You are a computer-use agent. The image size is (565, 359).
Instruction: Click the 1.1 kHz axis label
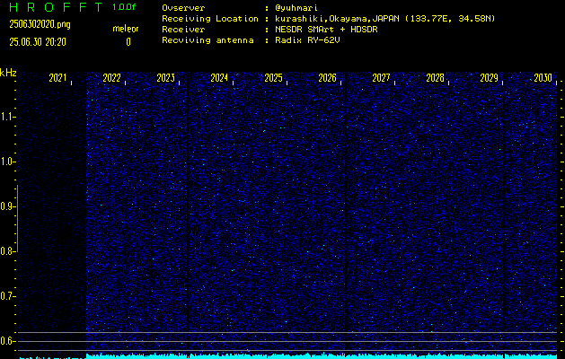click(6, 117)
